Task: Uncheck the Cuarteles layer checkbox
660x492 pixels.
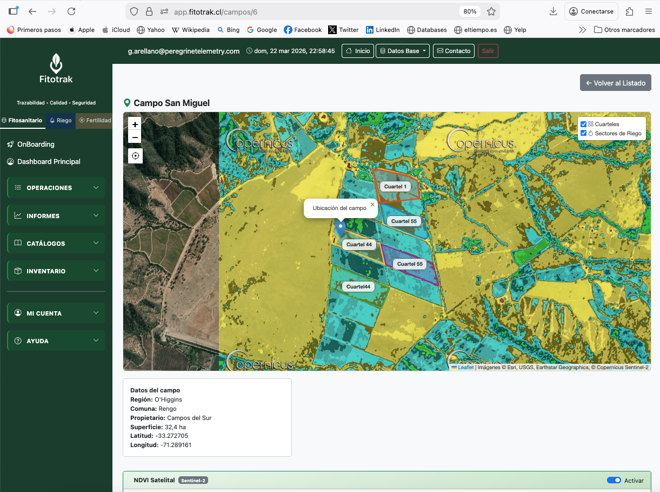Action: 583,123
